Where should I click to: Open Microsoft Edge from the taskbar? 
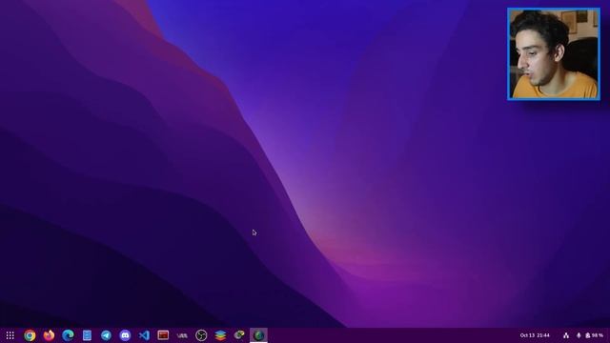(x=68, y=335)
